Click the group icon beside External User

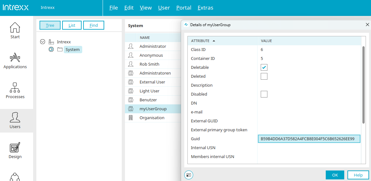131,82
